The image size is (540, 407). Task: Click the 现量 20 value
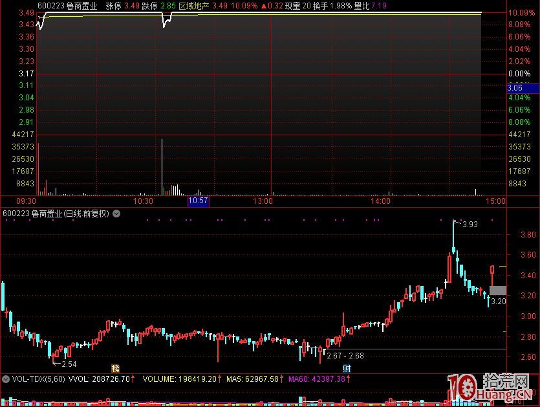tap(298, 6)
